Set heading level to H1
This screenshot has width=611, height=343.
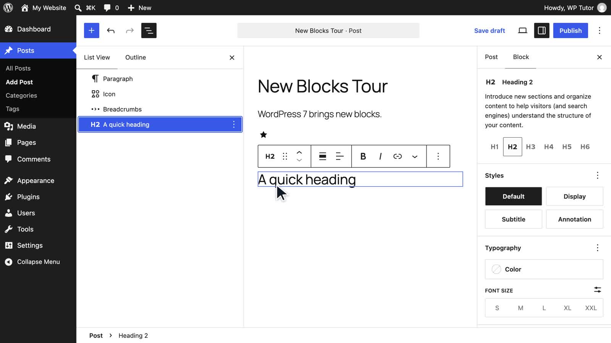click(495, 147)
